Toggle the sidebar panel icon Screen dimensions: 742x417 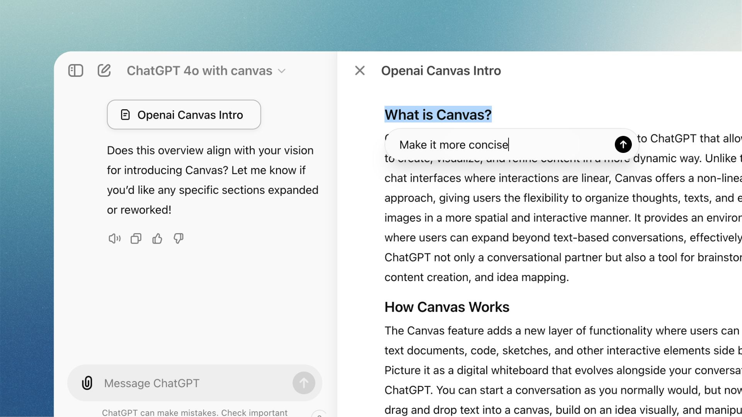(x=76, y=71)
